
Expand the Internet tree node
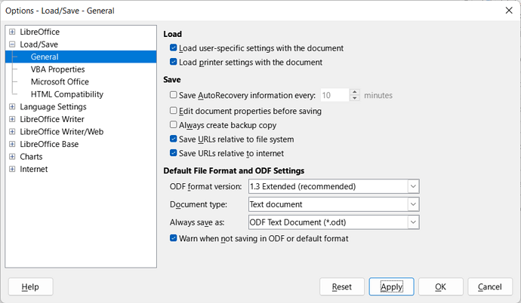(12, 169)
